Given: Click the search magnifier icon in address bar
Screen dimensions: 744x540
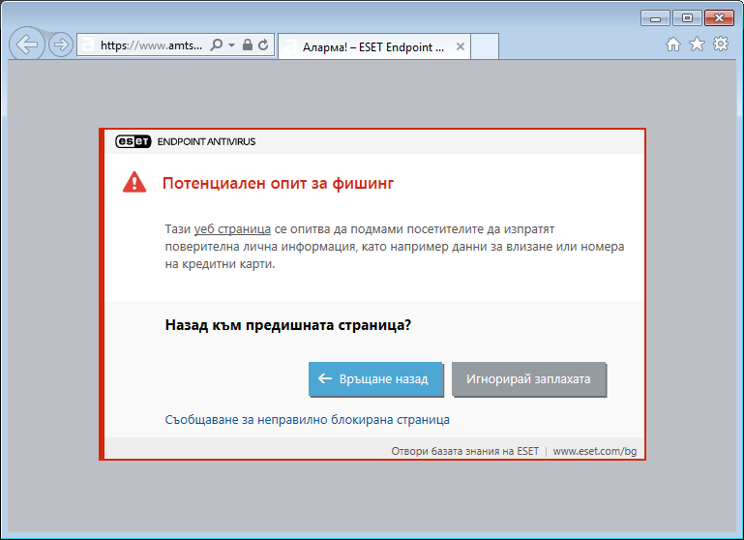Looking at the screenshot, I should tap(217, 45).
